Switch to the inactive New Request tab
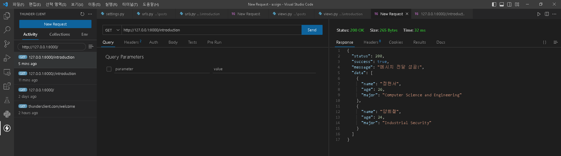The image size is (561, 156). (x=248, y=14)
